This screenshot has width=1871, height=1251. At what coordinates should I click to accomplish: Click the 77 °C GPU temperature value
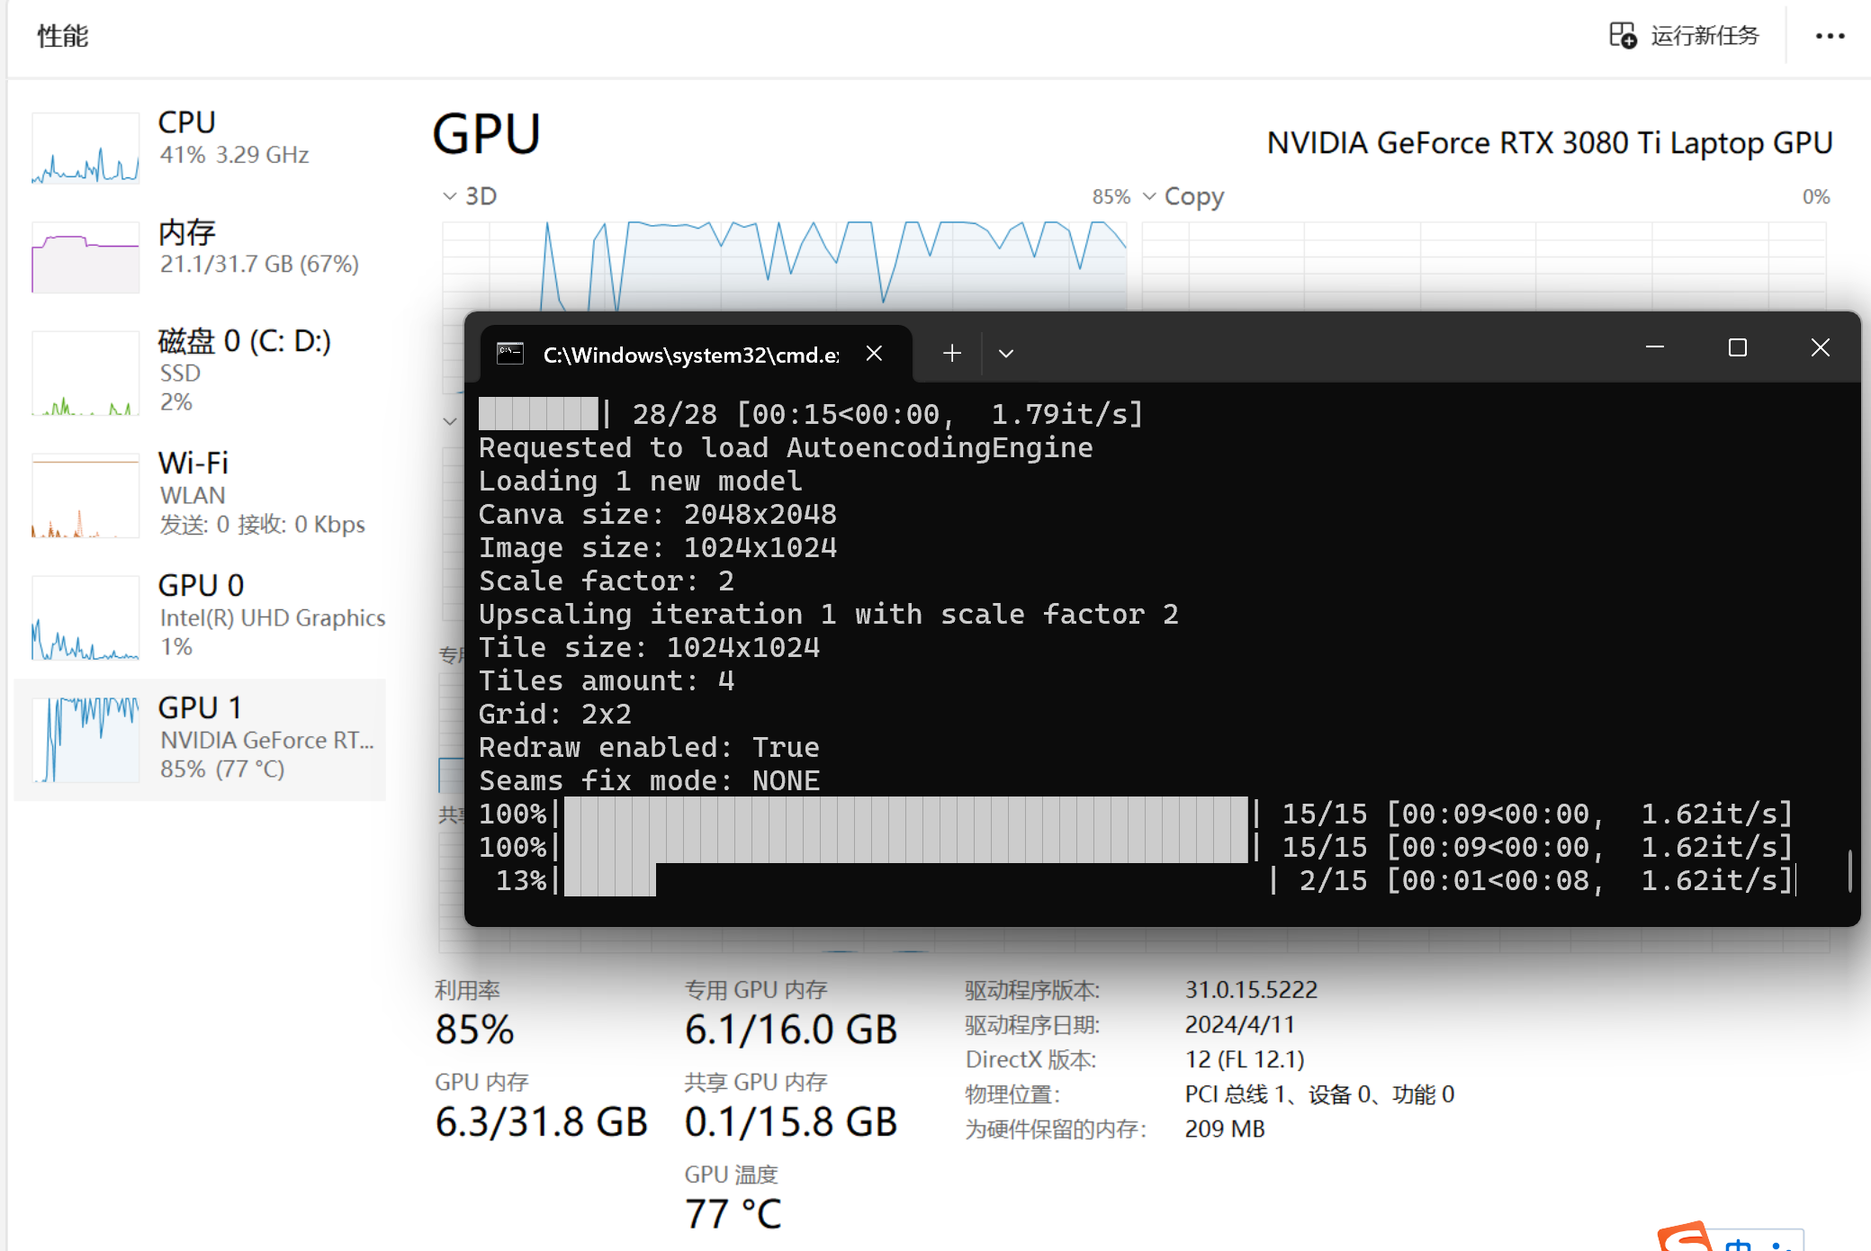pyautogui.click(x=733, y=1214)
